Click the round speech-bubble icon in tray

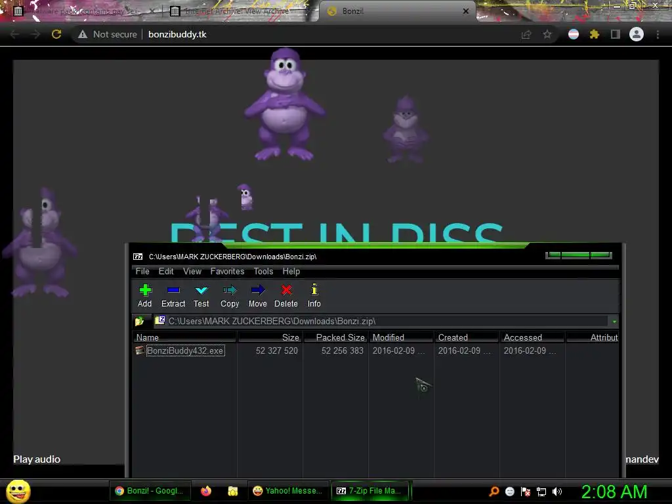pos(509,491)
